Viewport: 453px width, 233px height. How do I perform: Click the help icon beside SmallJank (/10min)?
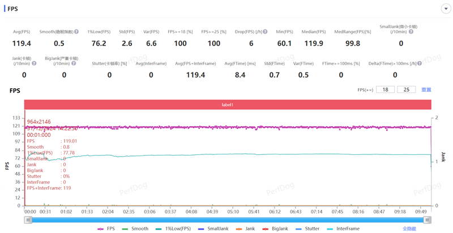pos(411,32)
